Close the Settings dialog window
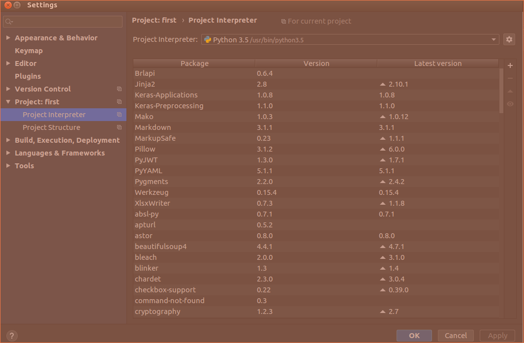This screenshot has height=343, width=524. point(8,5)
